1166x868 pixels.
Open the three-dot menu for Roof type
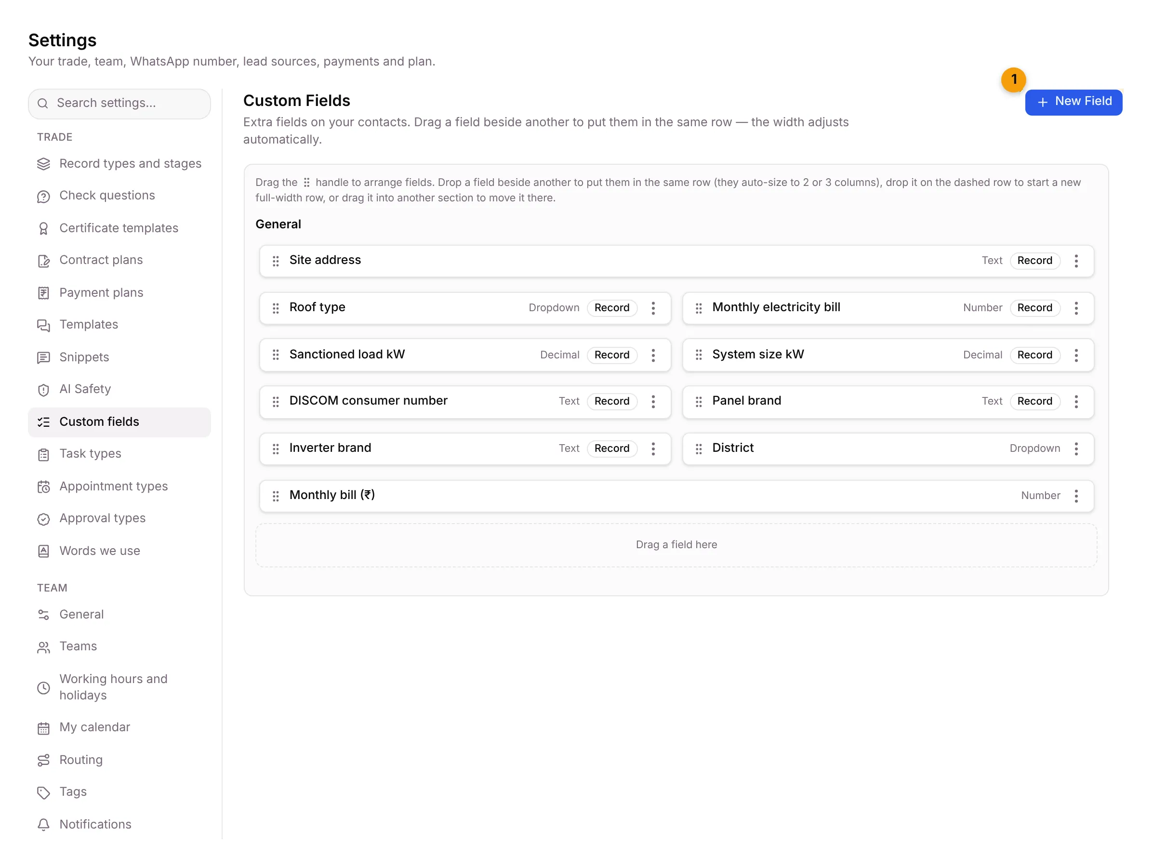[x=653, y=308]
